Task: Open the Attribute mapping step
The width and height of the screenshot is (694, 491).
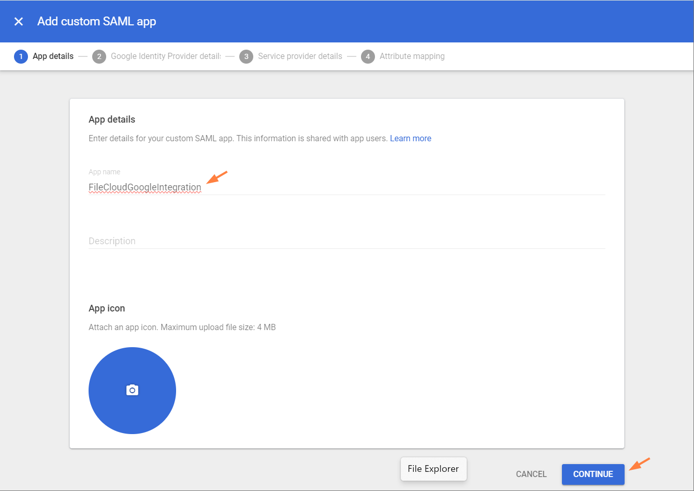Action: (412, 56)
